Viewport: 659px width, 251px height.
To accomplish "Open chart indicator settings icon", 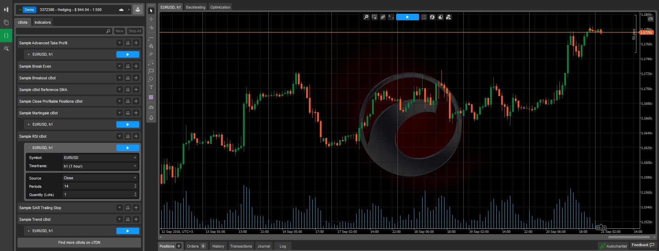I will point(374,17).
